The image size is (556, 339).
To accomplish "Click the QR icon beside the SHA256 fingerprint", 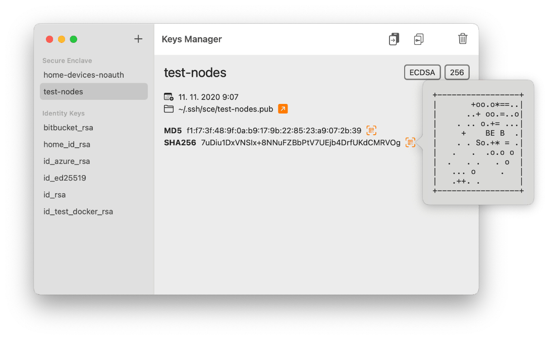I will (410, 142).
